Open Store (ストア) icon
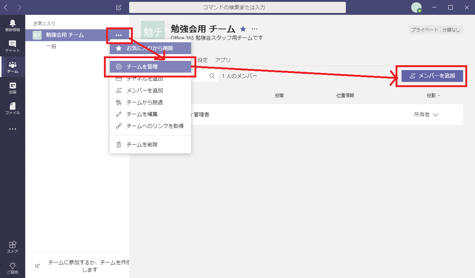 [x=13, y=247]
